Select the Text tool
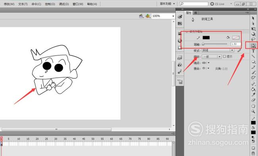 click(253, 51)
